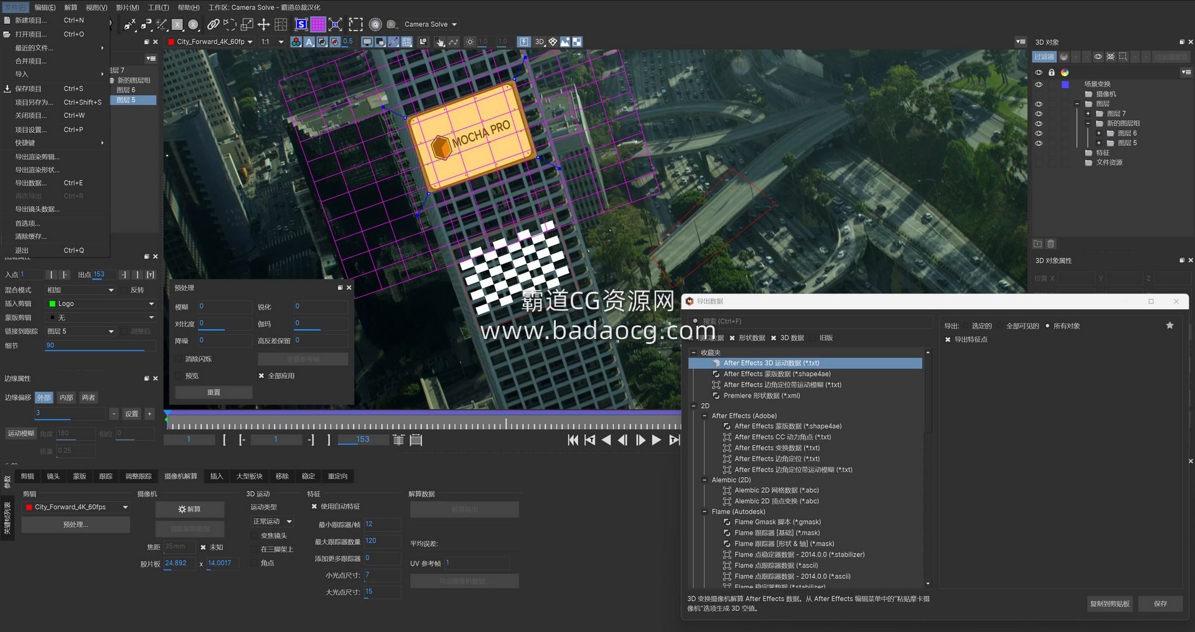Toggle 导出特征点 checkbox
1195x632 pixels.
click(x=948, y=340)
